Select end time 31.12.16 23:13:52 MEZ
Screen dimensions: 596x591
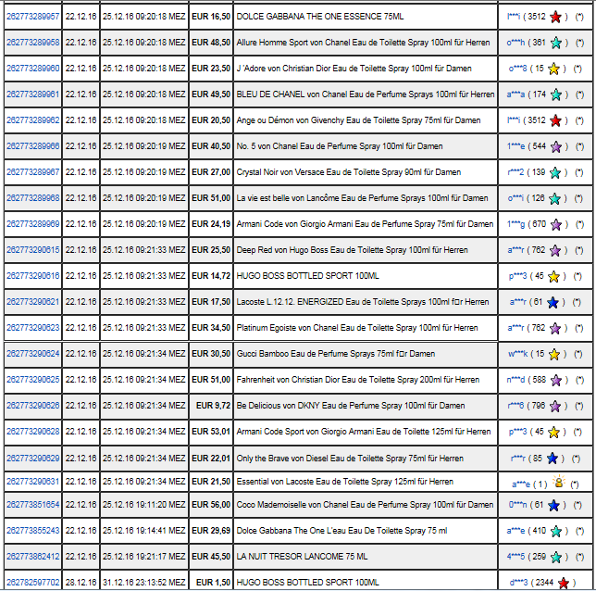click(144, 583)
